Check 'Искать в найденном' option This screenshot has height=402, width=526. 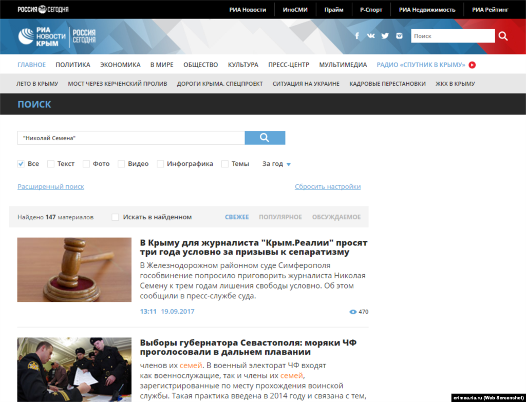(115, 217)
